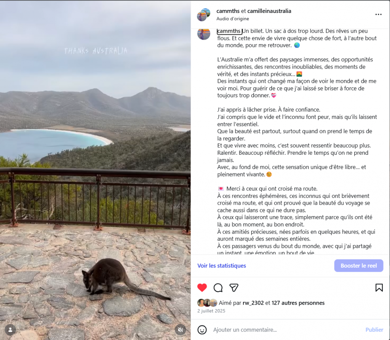Viewport: 390px width, 340px height.
Task: Save the reel with the bookmark icon
Action: click(x=379, y=288)
